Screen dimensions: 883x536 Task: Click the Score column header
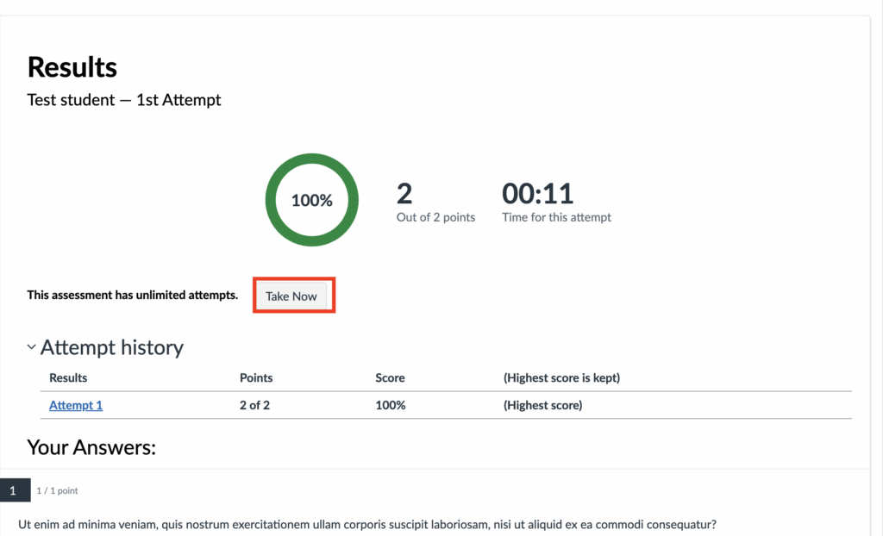[x=390, y=377]
